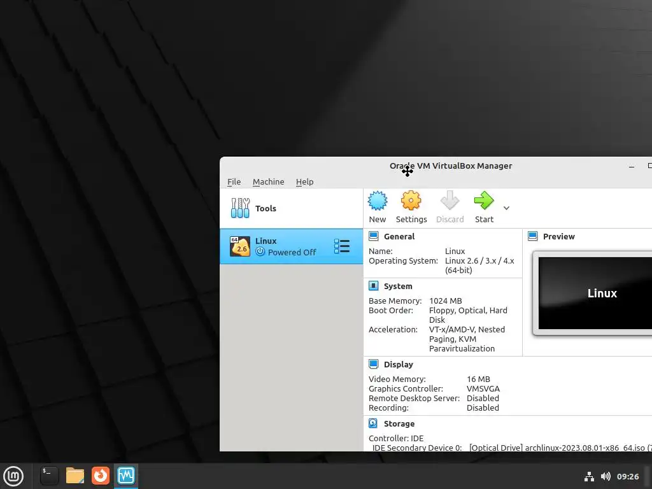
Task: Click the Discard toolbar icon
Action: click(x=450, y=201)
